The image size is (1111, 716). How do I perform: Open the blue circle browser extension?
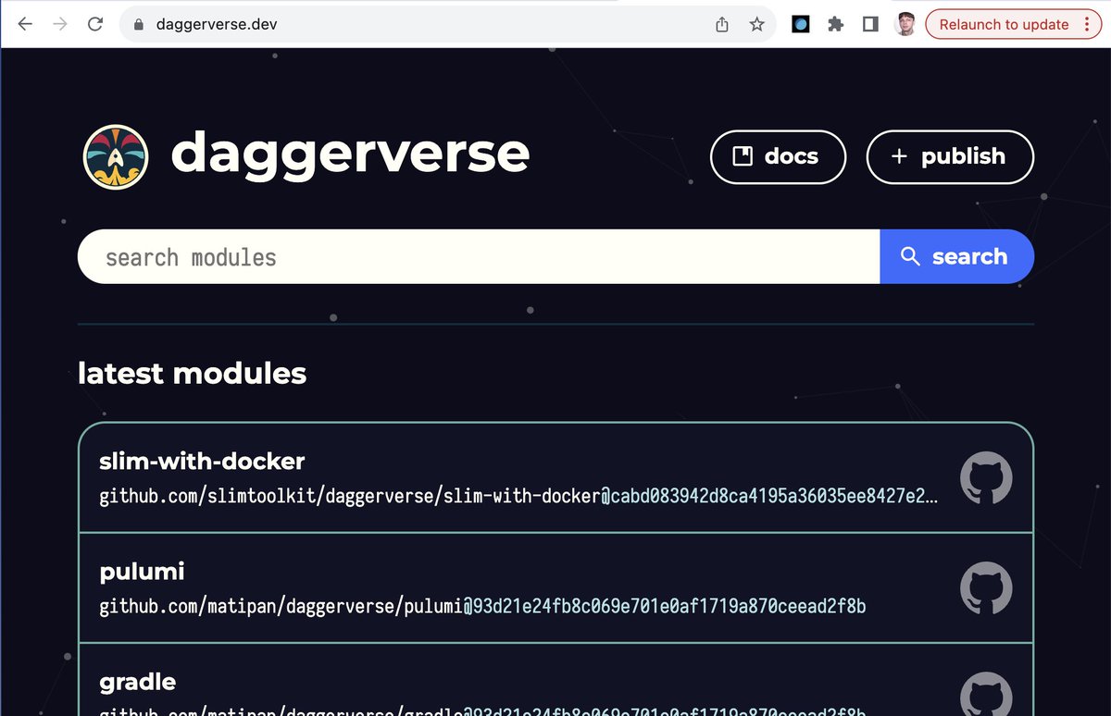801,25
